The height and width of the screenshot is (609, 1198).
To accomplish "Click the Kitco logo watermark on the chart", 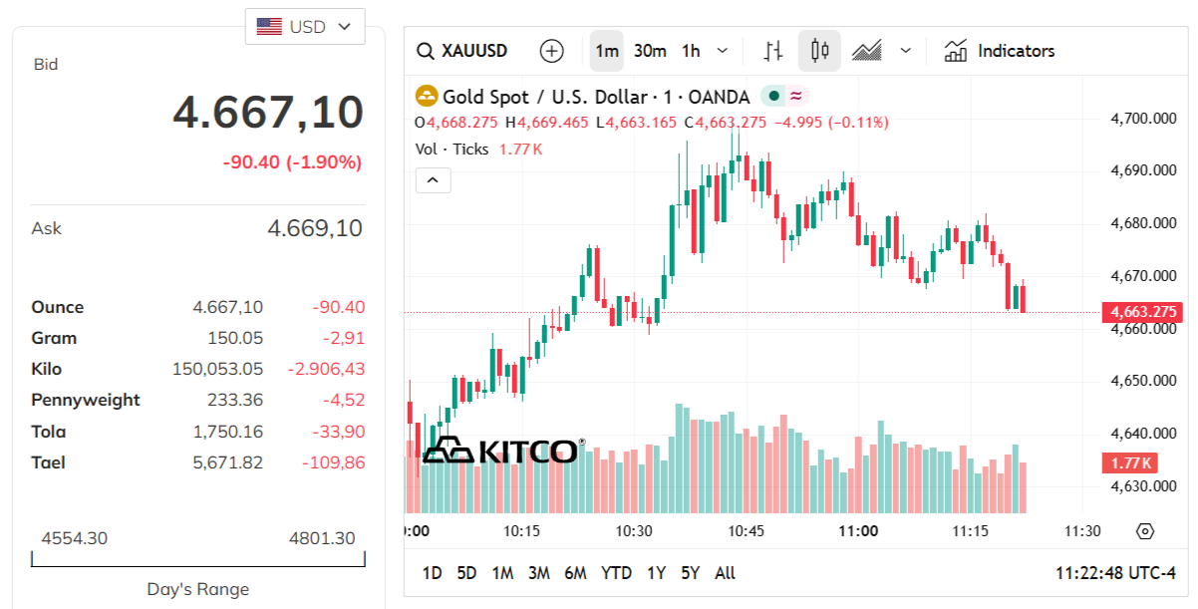I will pos(500,450).
